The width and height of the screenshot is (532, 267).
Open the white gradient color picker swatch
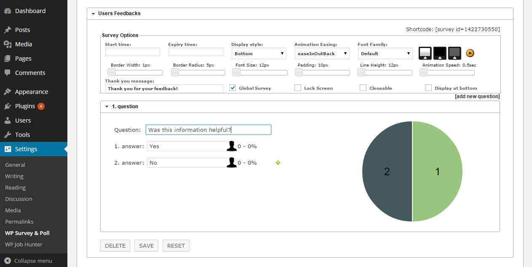(x=425, y=53)
